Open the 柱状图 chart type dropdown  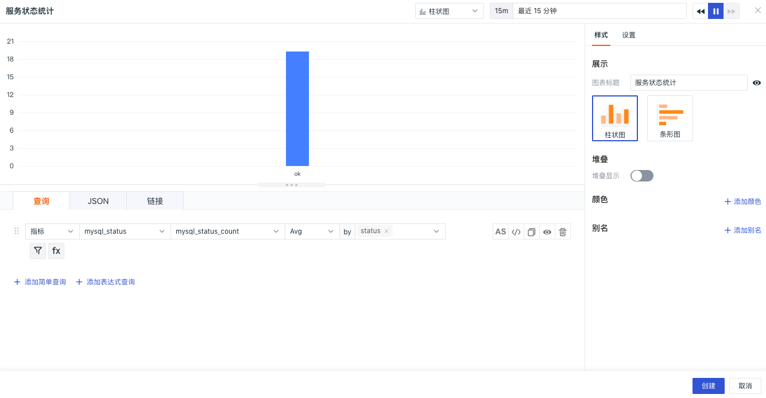tap(450, 11)
